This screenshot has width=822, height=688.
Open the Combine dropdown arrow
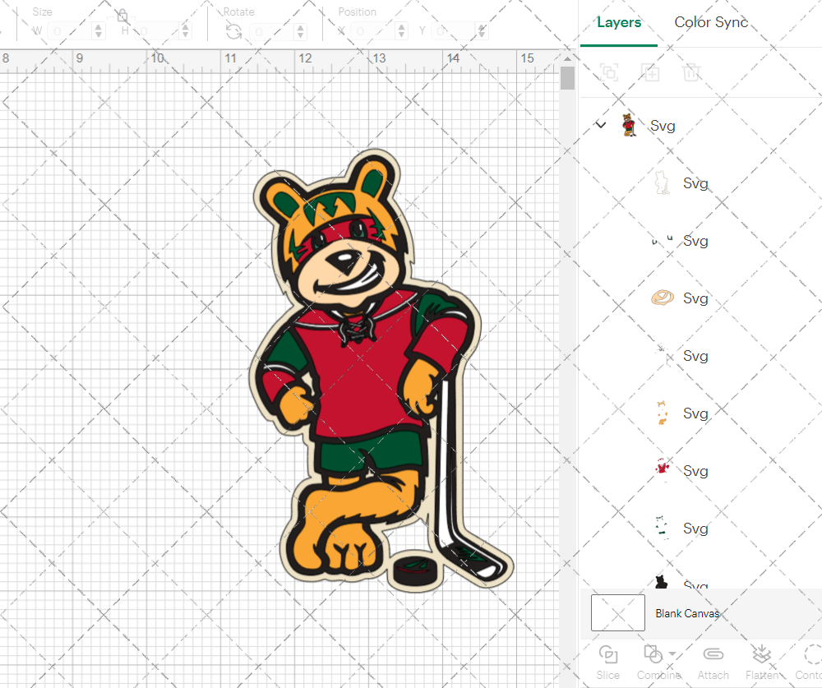point(672,654)
